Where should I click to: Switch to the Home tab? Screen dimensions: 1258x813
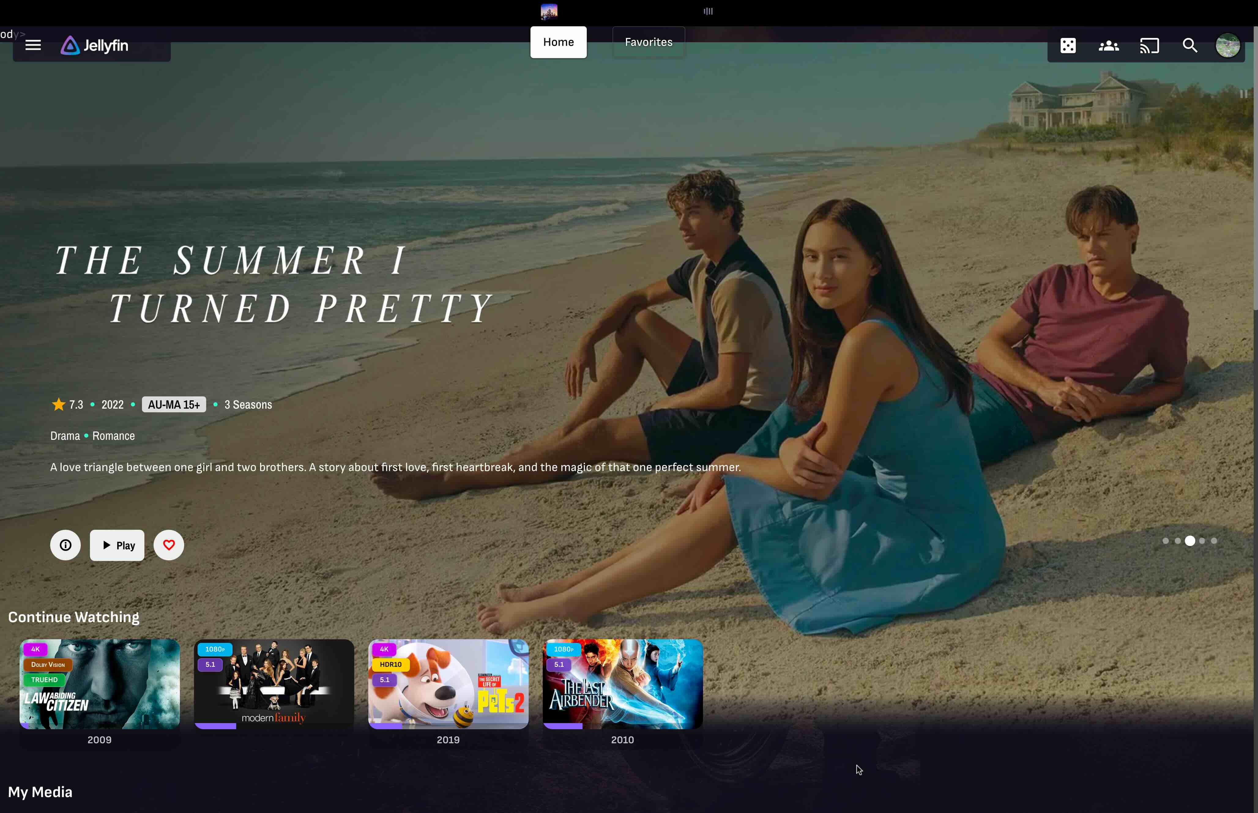click(x=558, y=42)
